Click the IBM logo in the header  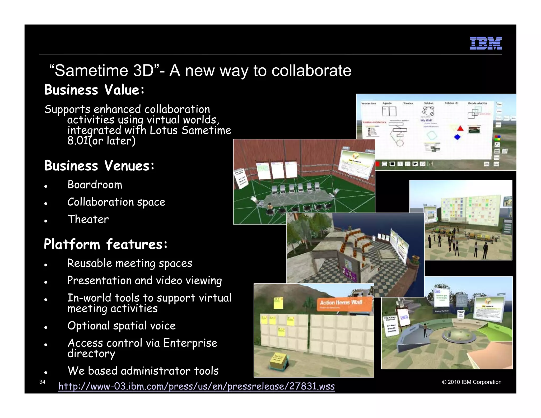486,43
